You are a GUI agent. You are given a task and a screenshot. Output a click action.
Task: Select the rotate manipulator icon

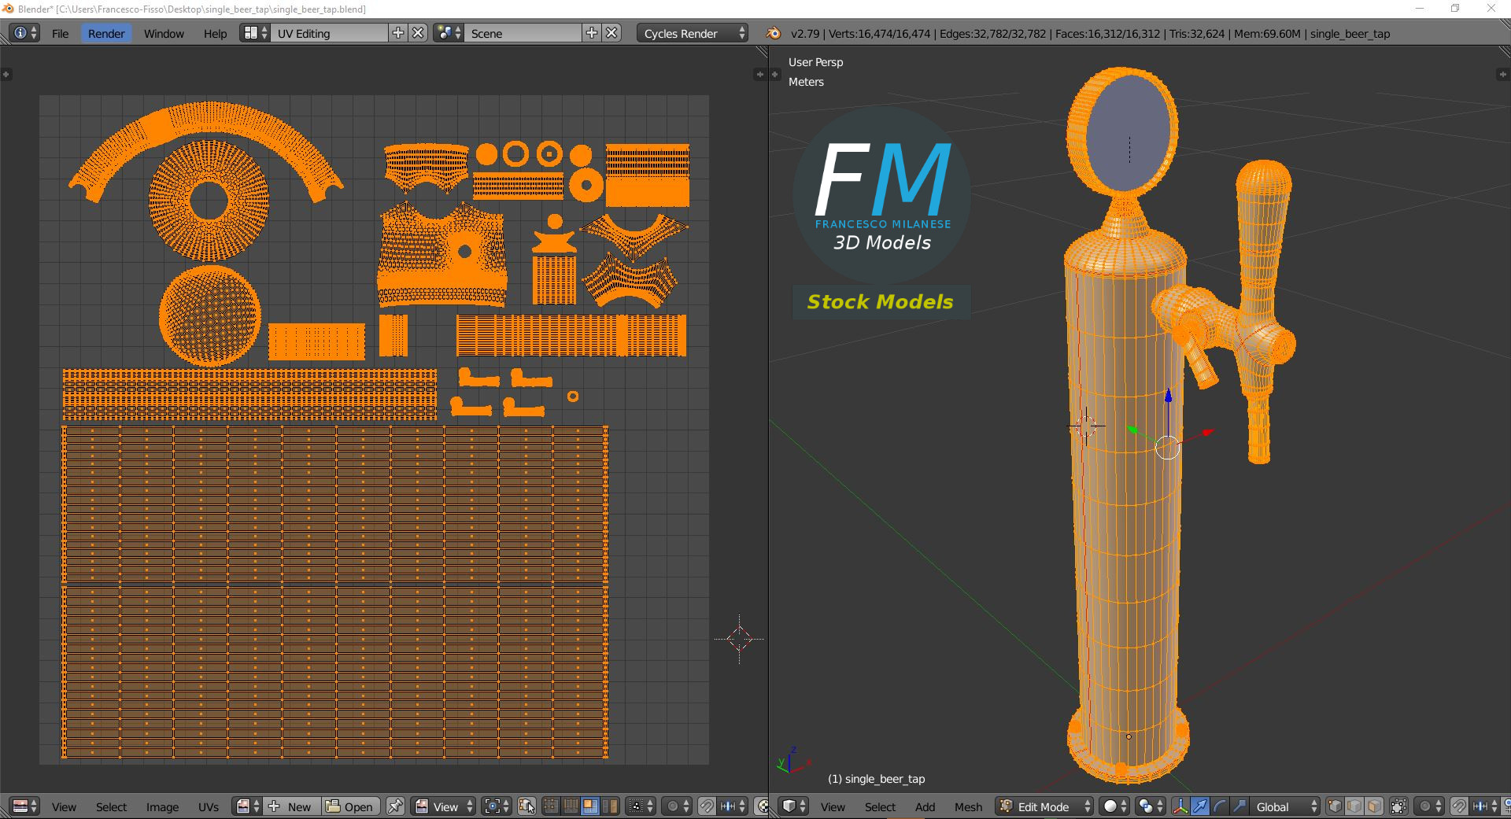tap(1219, 806)
